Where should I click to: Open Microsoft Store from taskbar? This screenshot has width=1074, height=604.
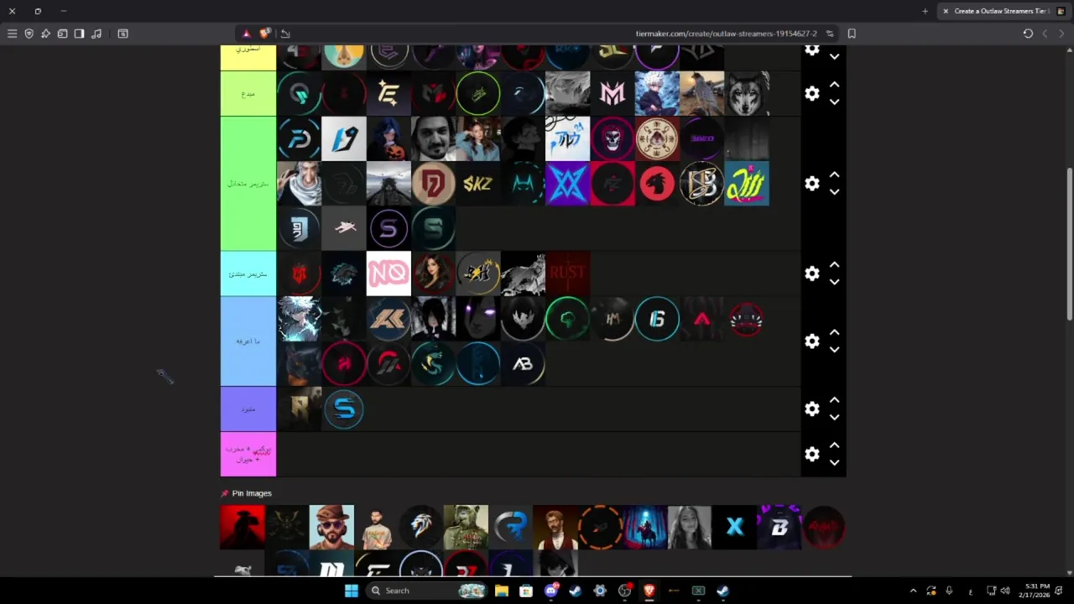[x=526, y=591]
